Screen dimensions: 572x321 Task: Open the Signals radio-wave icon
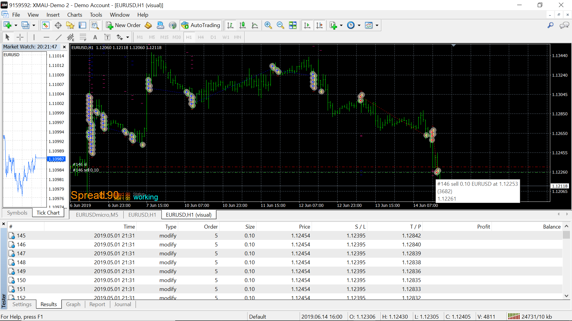[172, 25]
